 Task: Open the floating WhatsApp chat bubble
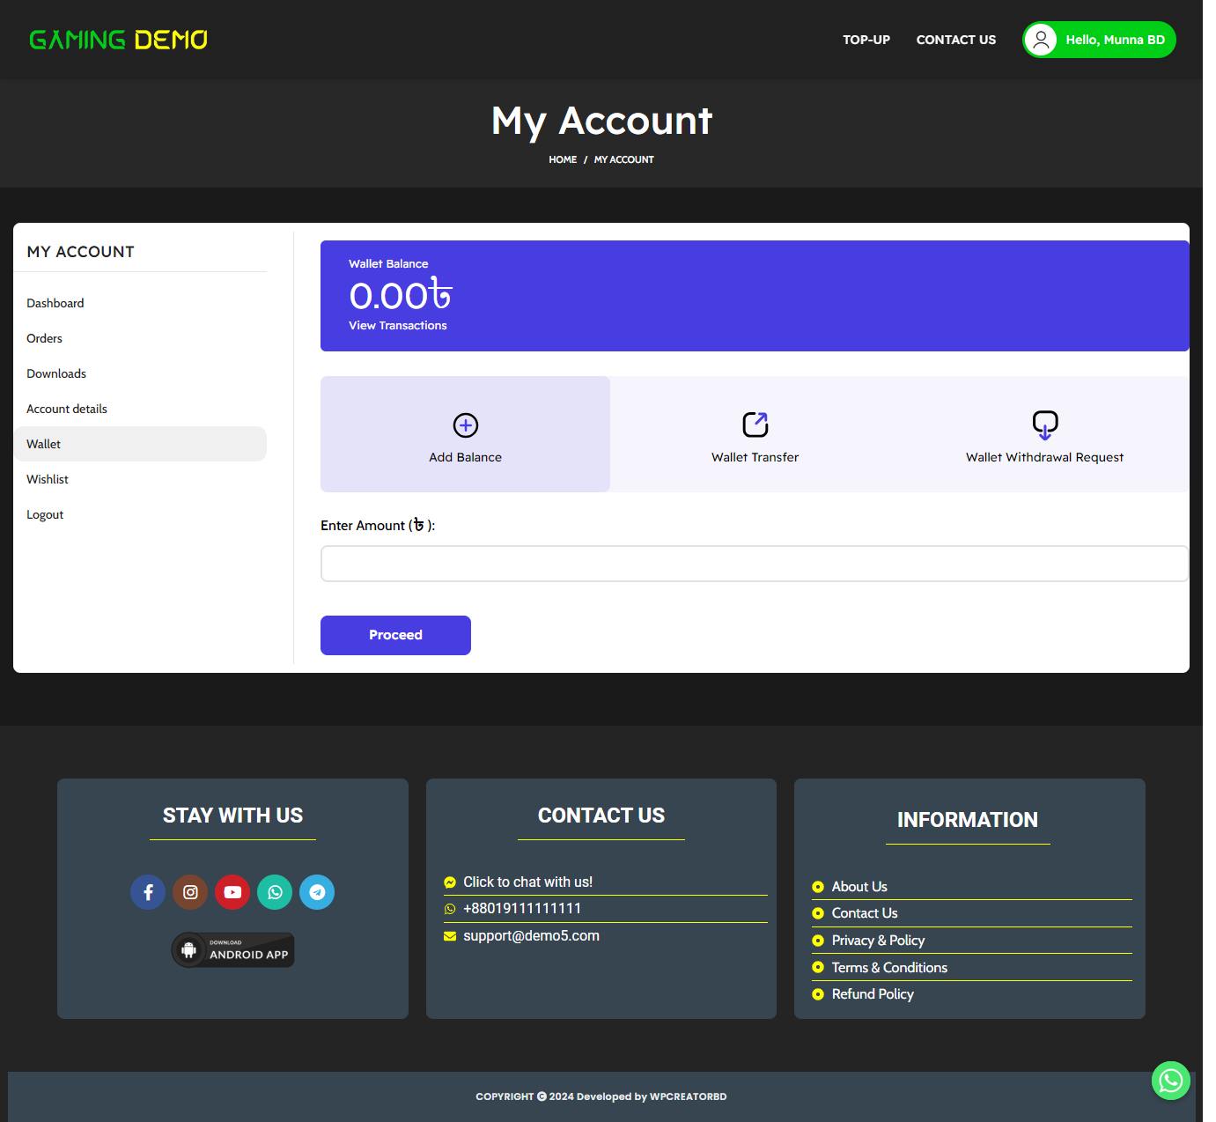[1170, 1080]
